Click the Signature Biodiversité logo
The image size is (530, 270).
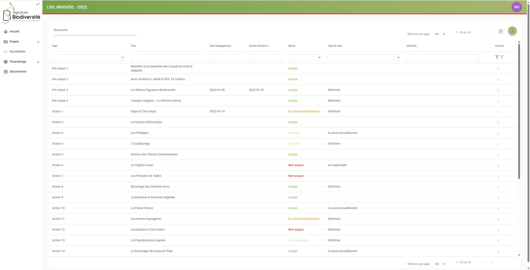coord(21,13)
